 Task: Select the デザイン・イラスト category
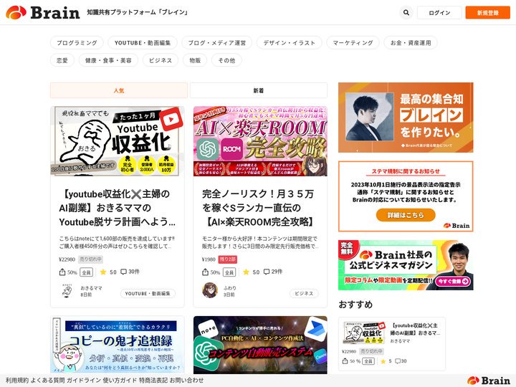tap(289, 43)
